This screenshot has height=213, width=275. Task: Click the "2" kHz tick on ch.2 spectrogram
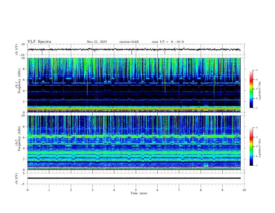[24, 159]
